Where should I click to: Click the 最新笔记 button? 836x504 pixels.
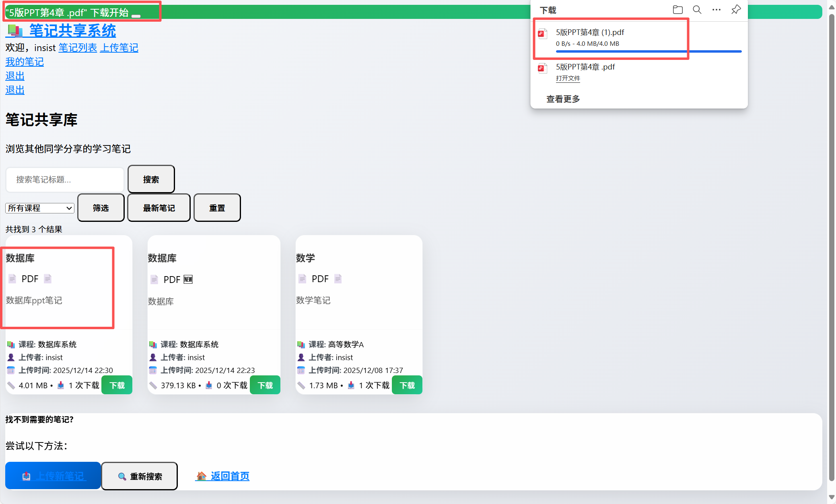coord(159,208)
